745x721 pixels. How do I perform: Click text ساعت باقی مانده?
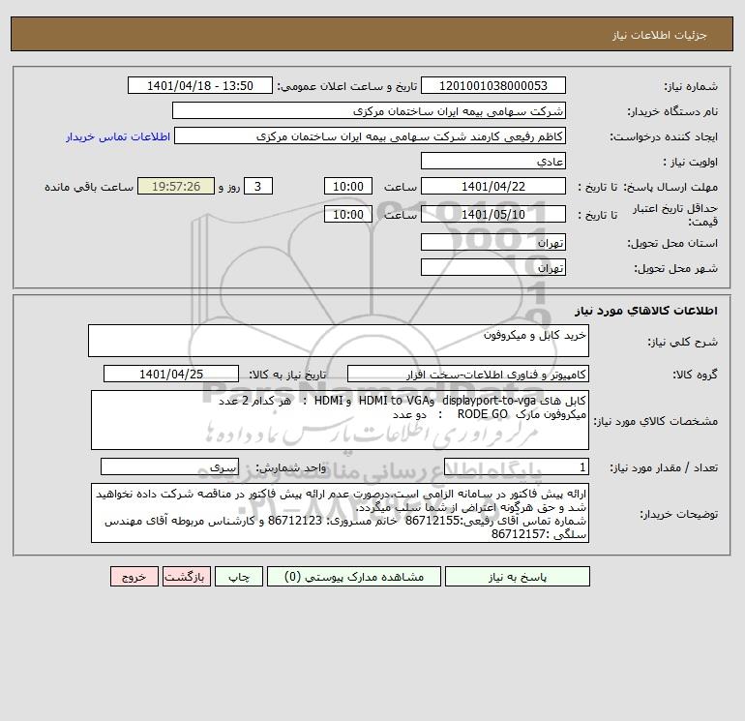89,187
